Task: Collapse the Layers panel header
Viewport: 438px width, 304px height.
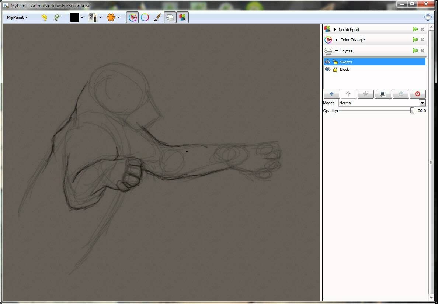Action: 336,51
